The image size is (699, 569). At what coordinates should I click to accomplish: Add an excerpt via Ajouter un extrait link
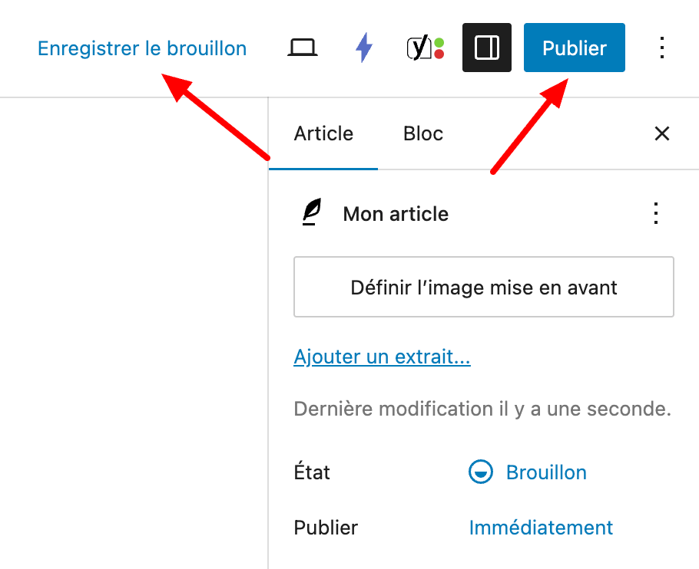tap(382, 356)
